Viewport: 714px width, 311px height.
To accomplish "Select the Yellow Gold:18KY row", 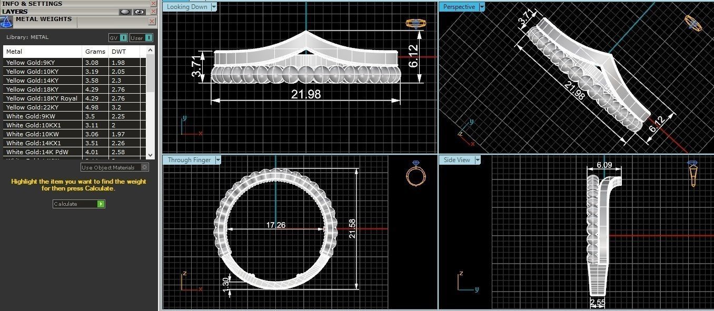I will point(75,89).
